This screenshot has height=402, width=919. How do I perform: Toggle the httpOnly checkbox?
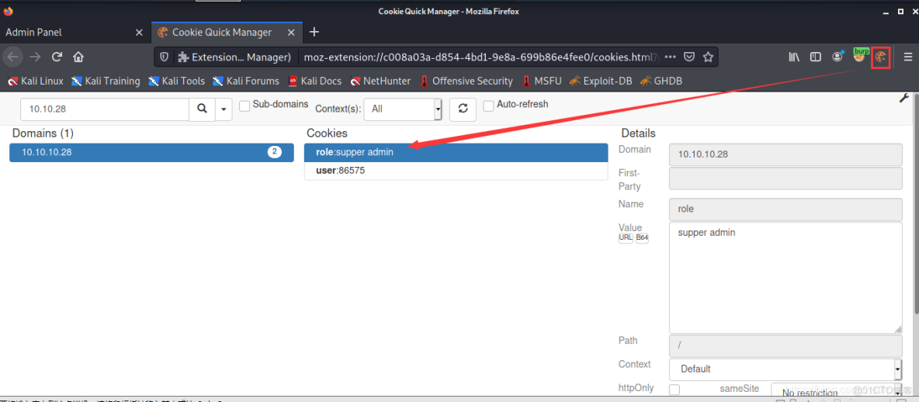point(675,390)
